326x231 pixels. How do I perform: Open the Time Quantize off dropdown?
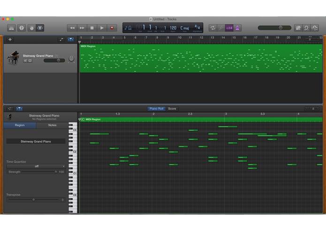[37, 166]
